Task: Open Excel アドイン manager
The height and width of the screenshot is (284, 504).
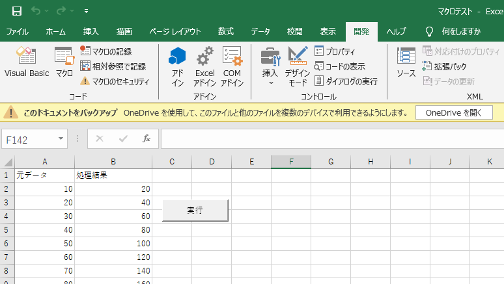Action: point(204,66)
